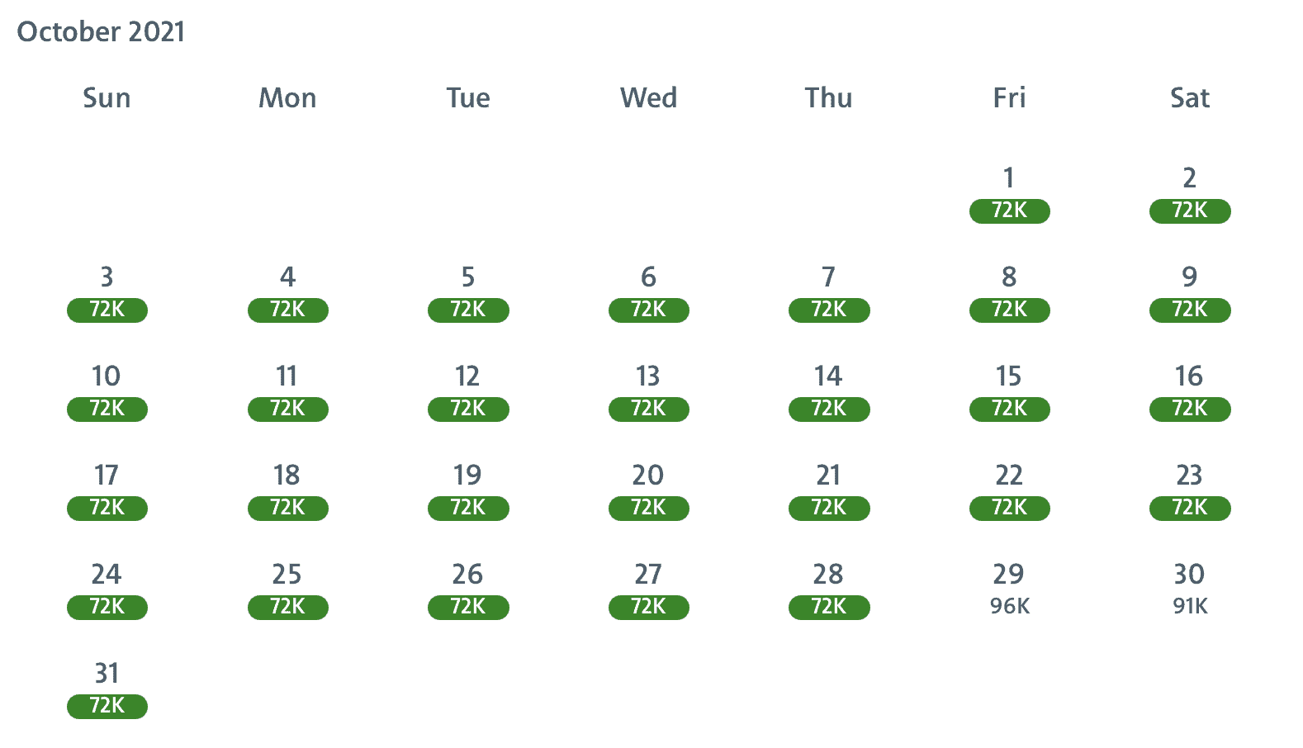This screenshot has height=748, width=1303.
Task: Click the 72K badge under October 7
Action: point(828,310)
